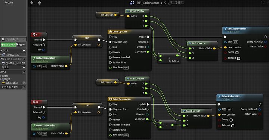Select the InitLocation variable

(12, 83)
